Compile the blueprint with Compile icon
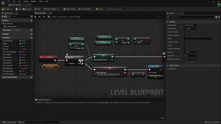This screenshot has width=221, height=124. click(x=6, y=9)
